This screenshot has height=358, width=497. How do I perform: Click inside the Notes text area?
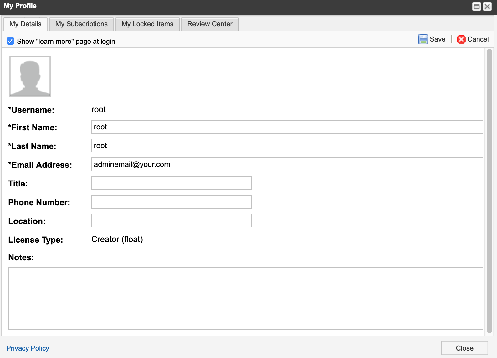tap(245, 298)
